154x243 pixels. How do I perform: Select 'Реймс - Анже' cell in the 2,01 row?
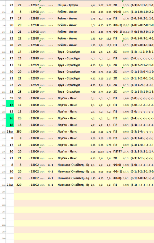click(x=67, y=11)
